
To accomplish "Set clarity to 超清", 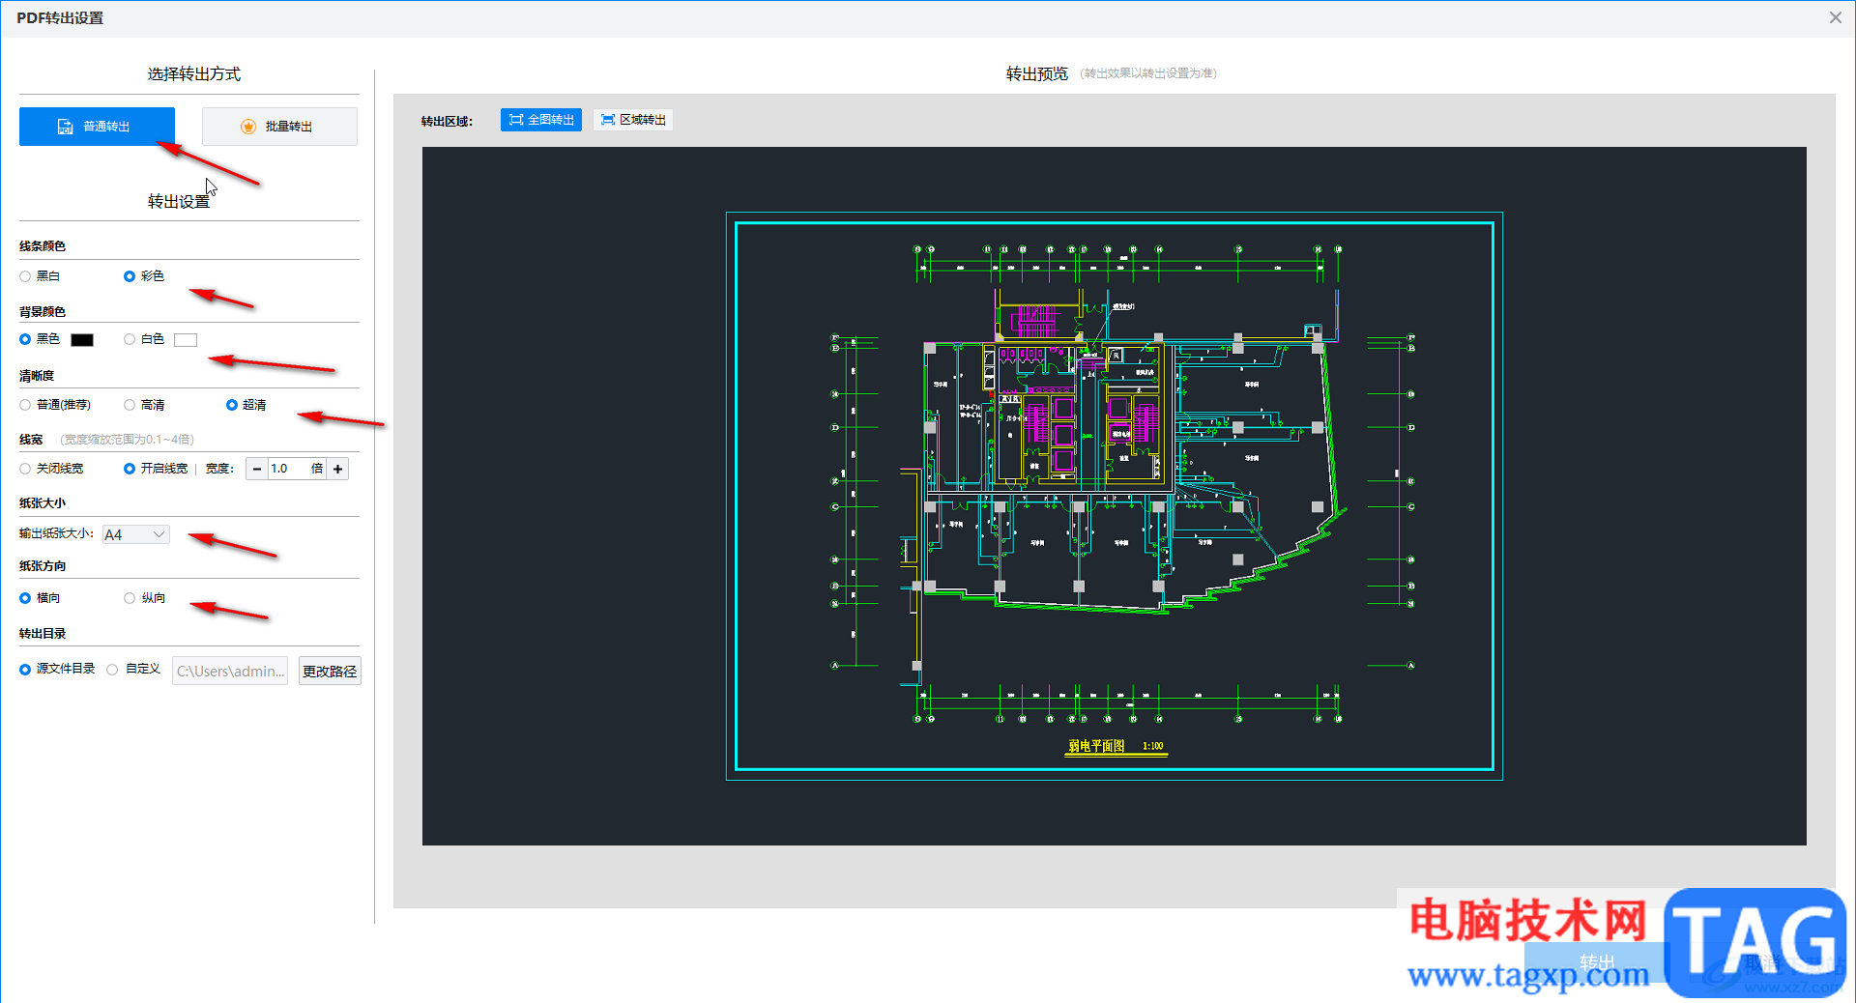I will 232,405.
